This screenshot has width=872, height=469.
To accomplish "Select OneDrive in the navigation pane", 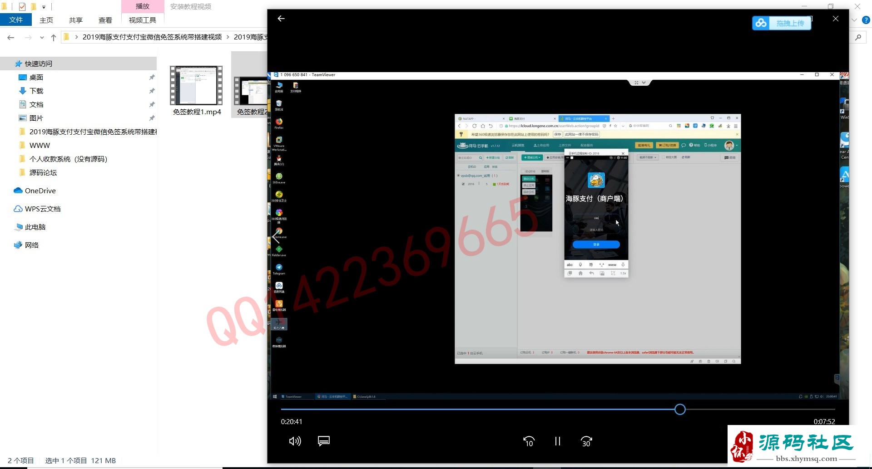I will (x=40, y=191).
